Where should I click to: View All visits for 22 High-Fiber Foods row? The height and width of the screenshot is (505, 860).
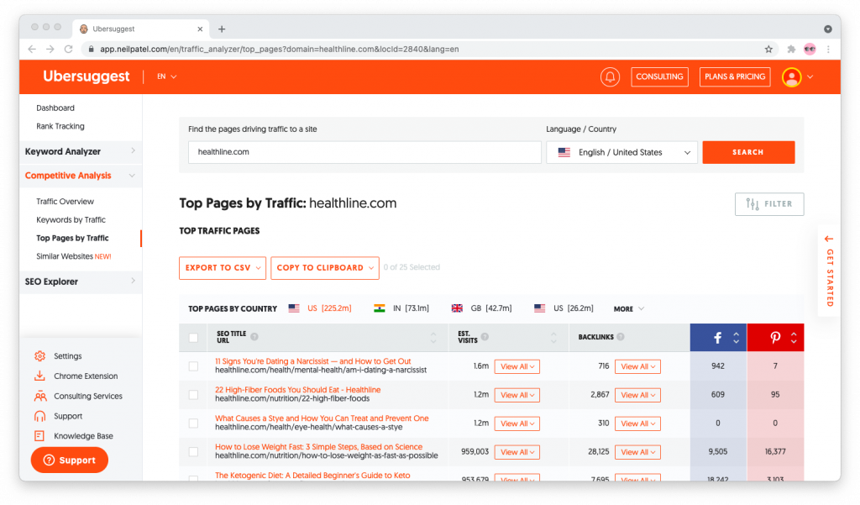[517, 395]
